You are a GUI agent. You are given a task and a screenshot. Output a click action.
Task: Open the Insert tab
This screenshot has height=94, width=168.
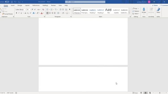point(13,5)
